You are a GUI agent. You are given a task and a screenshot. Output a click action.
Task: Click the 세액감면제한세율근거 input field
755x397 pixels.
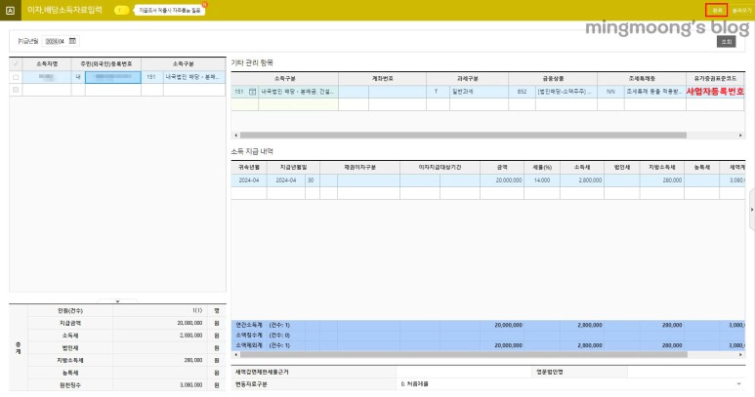click(463, 372)
